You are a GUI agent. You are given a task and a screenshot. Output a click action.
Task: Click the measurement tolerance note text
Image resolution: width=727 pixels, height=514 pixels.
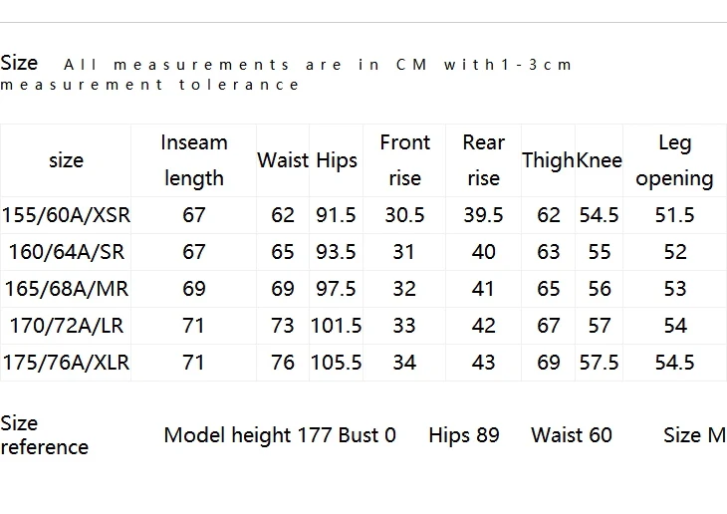(286, 75)
